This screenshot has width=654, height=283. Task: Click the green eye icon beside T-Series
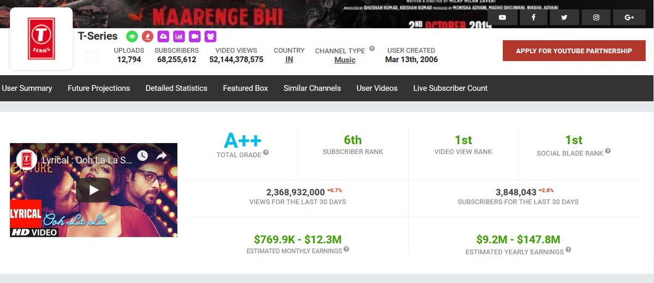coord(131,36)
